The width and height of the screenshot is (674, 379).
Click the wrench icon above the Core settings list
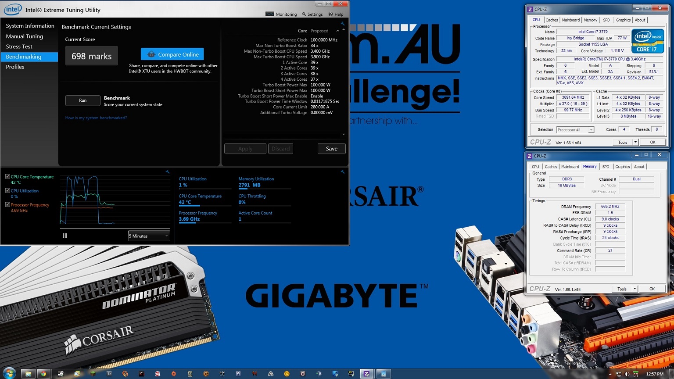point(343,24)
